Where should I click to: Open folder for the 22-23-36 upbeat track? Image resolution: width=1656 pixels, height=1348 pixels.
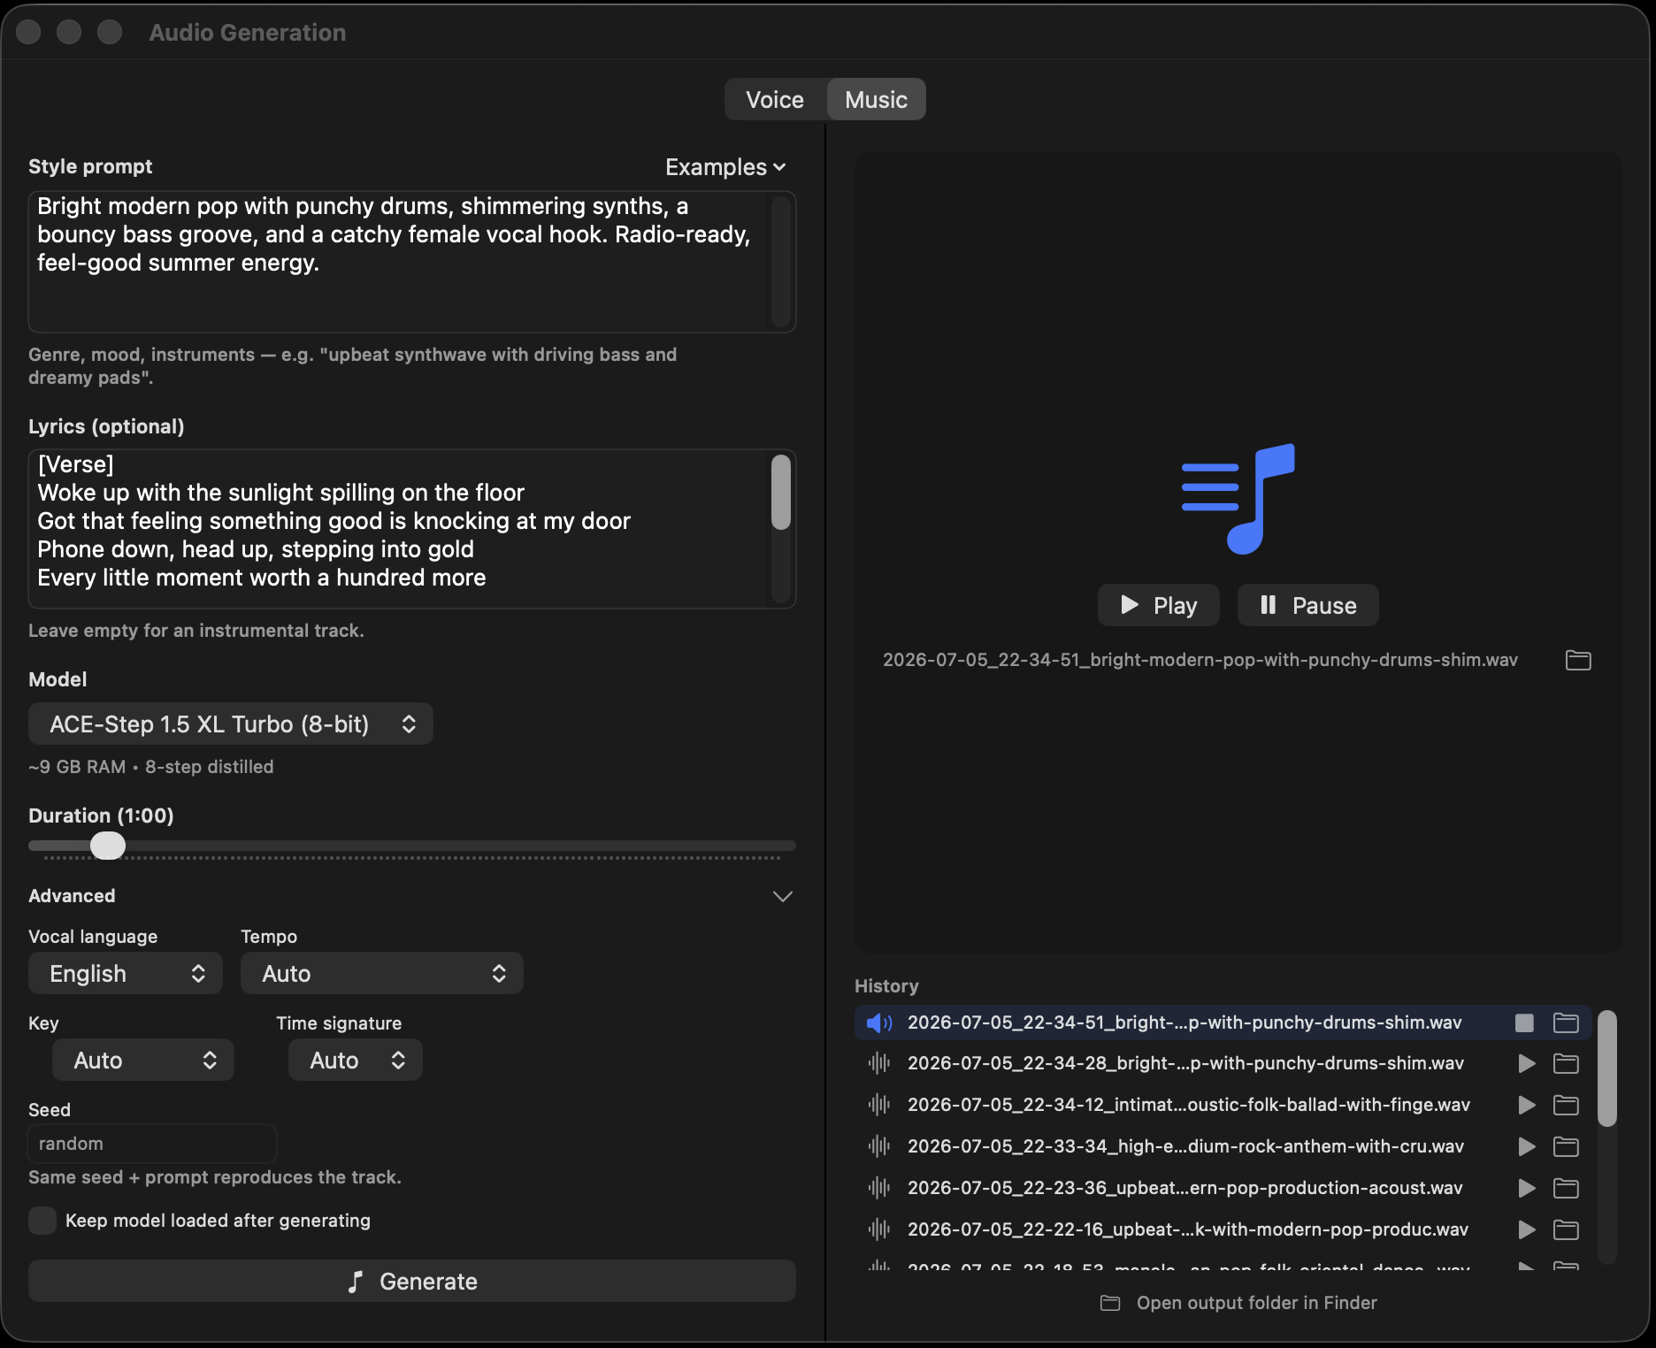point(1566,1188)
